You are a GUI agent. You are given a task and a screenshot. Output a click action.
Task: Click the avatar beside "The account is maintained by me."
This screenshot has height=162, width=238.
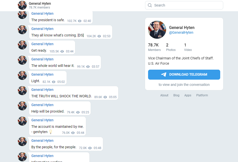pos(22,121)
